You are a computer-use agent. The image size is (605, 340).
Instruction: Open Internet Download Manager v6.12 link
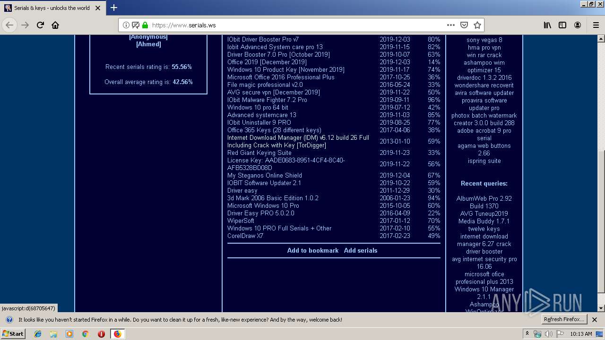(x=298, y=141)
